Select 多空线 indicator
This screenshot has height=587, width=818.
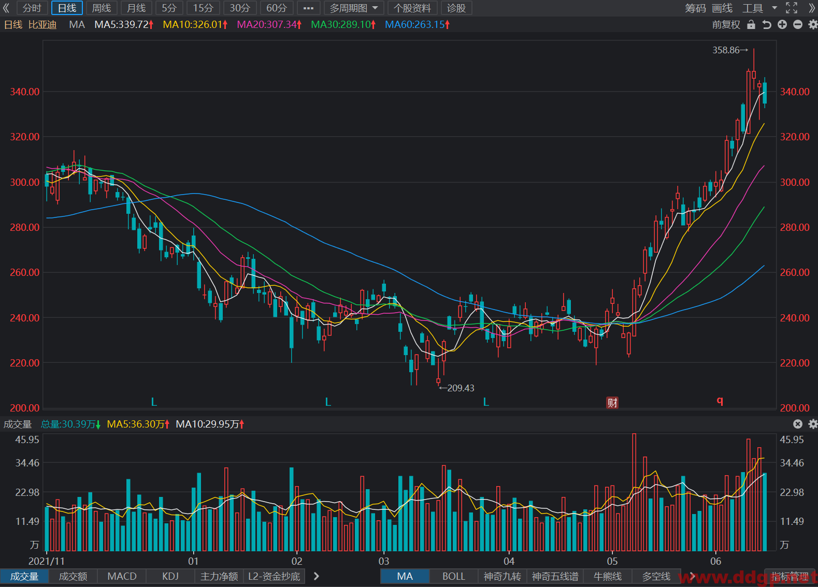pos(656,576)
